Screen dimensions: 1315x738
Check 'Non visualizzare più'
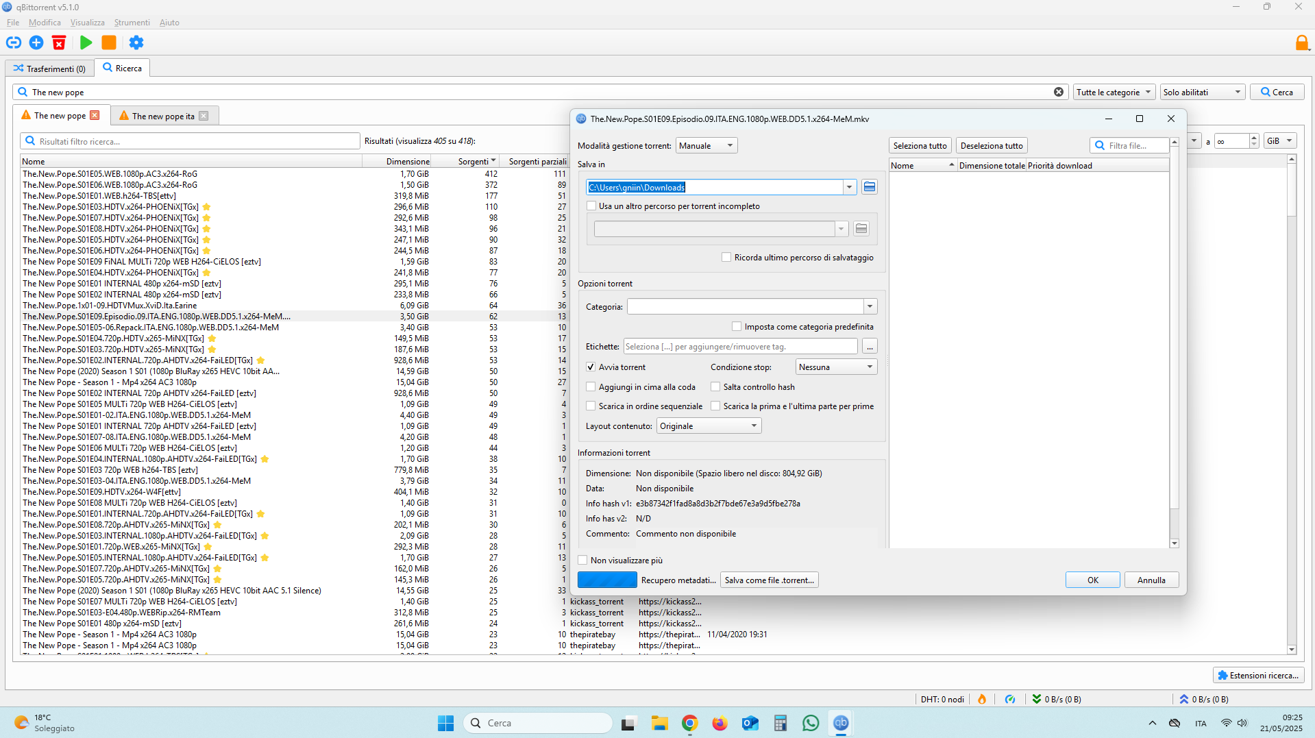[x=583, y=561]
